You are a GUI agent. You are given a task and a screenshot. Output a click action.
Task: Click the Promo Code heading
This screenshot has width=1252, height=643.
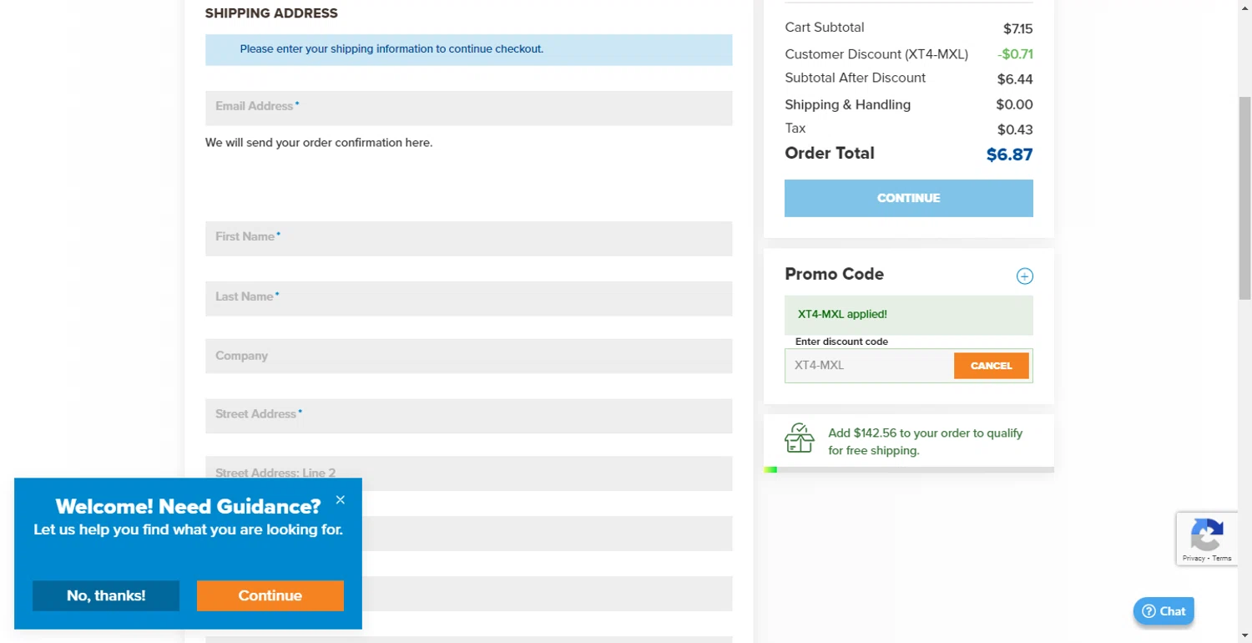tap(834, 274)
